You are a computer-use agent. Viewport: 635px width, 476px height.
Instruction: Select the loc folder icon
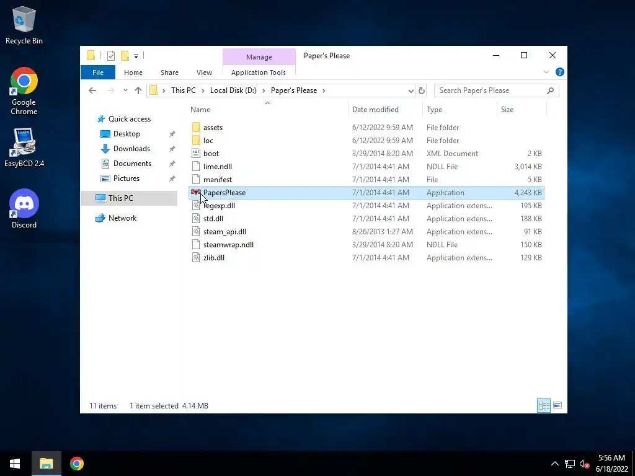[x=196, y=141]
